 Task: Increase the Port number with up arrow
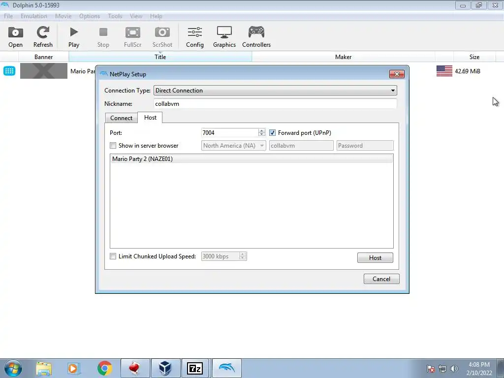pos(262,130)
